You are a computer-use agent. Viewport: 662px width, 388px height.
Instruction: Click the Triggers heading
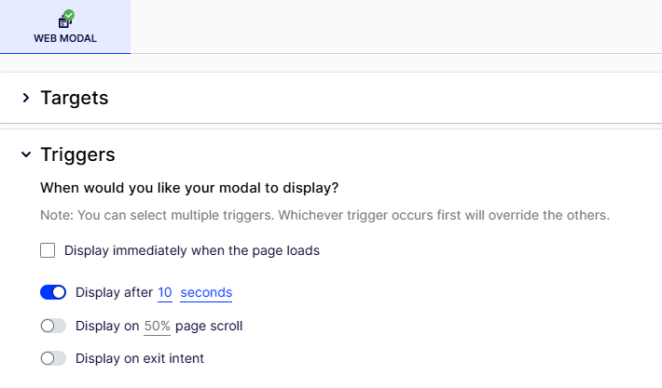click(x=77, y=154)
